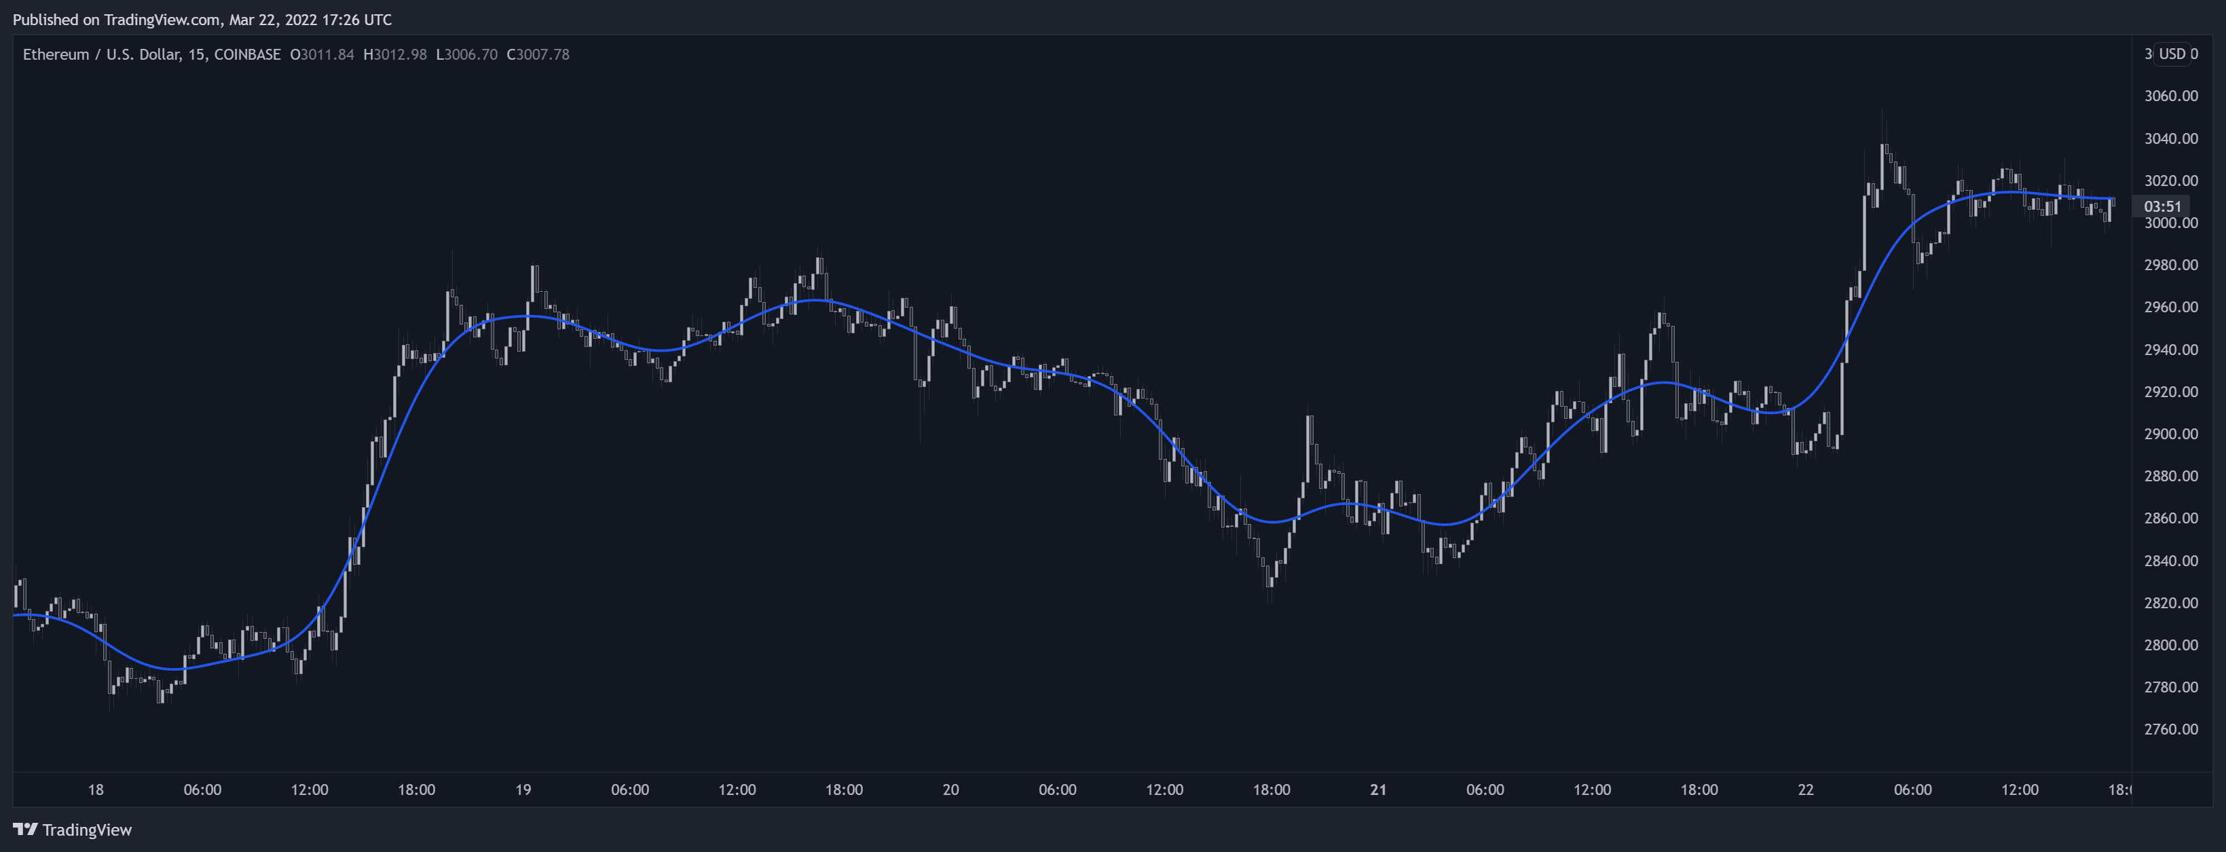Click the 2840.00 price axis label
The height and width of the screenshot is (852, 2226).
tap(2171, 561)
